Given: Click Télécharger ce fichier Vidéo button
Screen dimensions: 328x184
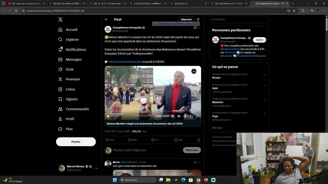Looking at the screenshot, I should tap(173, 24).
